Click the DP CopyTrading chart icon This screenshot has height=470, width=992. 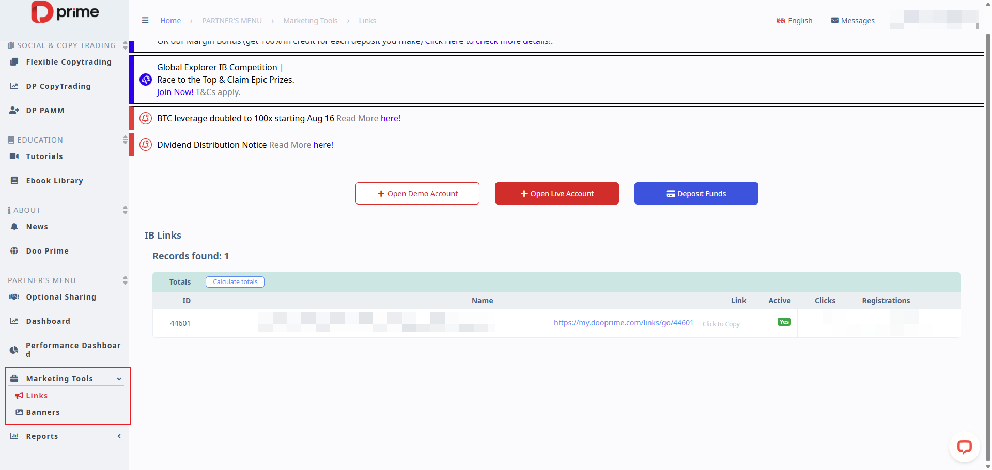click(14, 86)
